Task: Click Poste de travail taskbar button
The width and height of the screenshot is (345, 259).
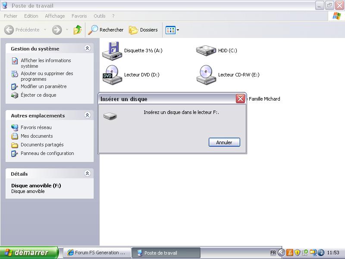Action: point(166,253)
